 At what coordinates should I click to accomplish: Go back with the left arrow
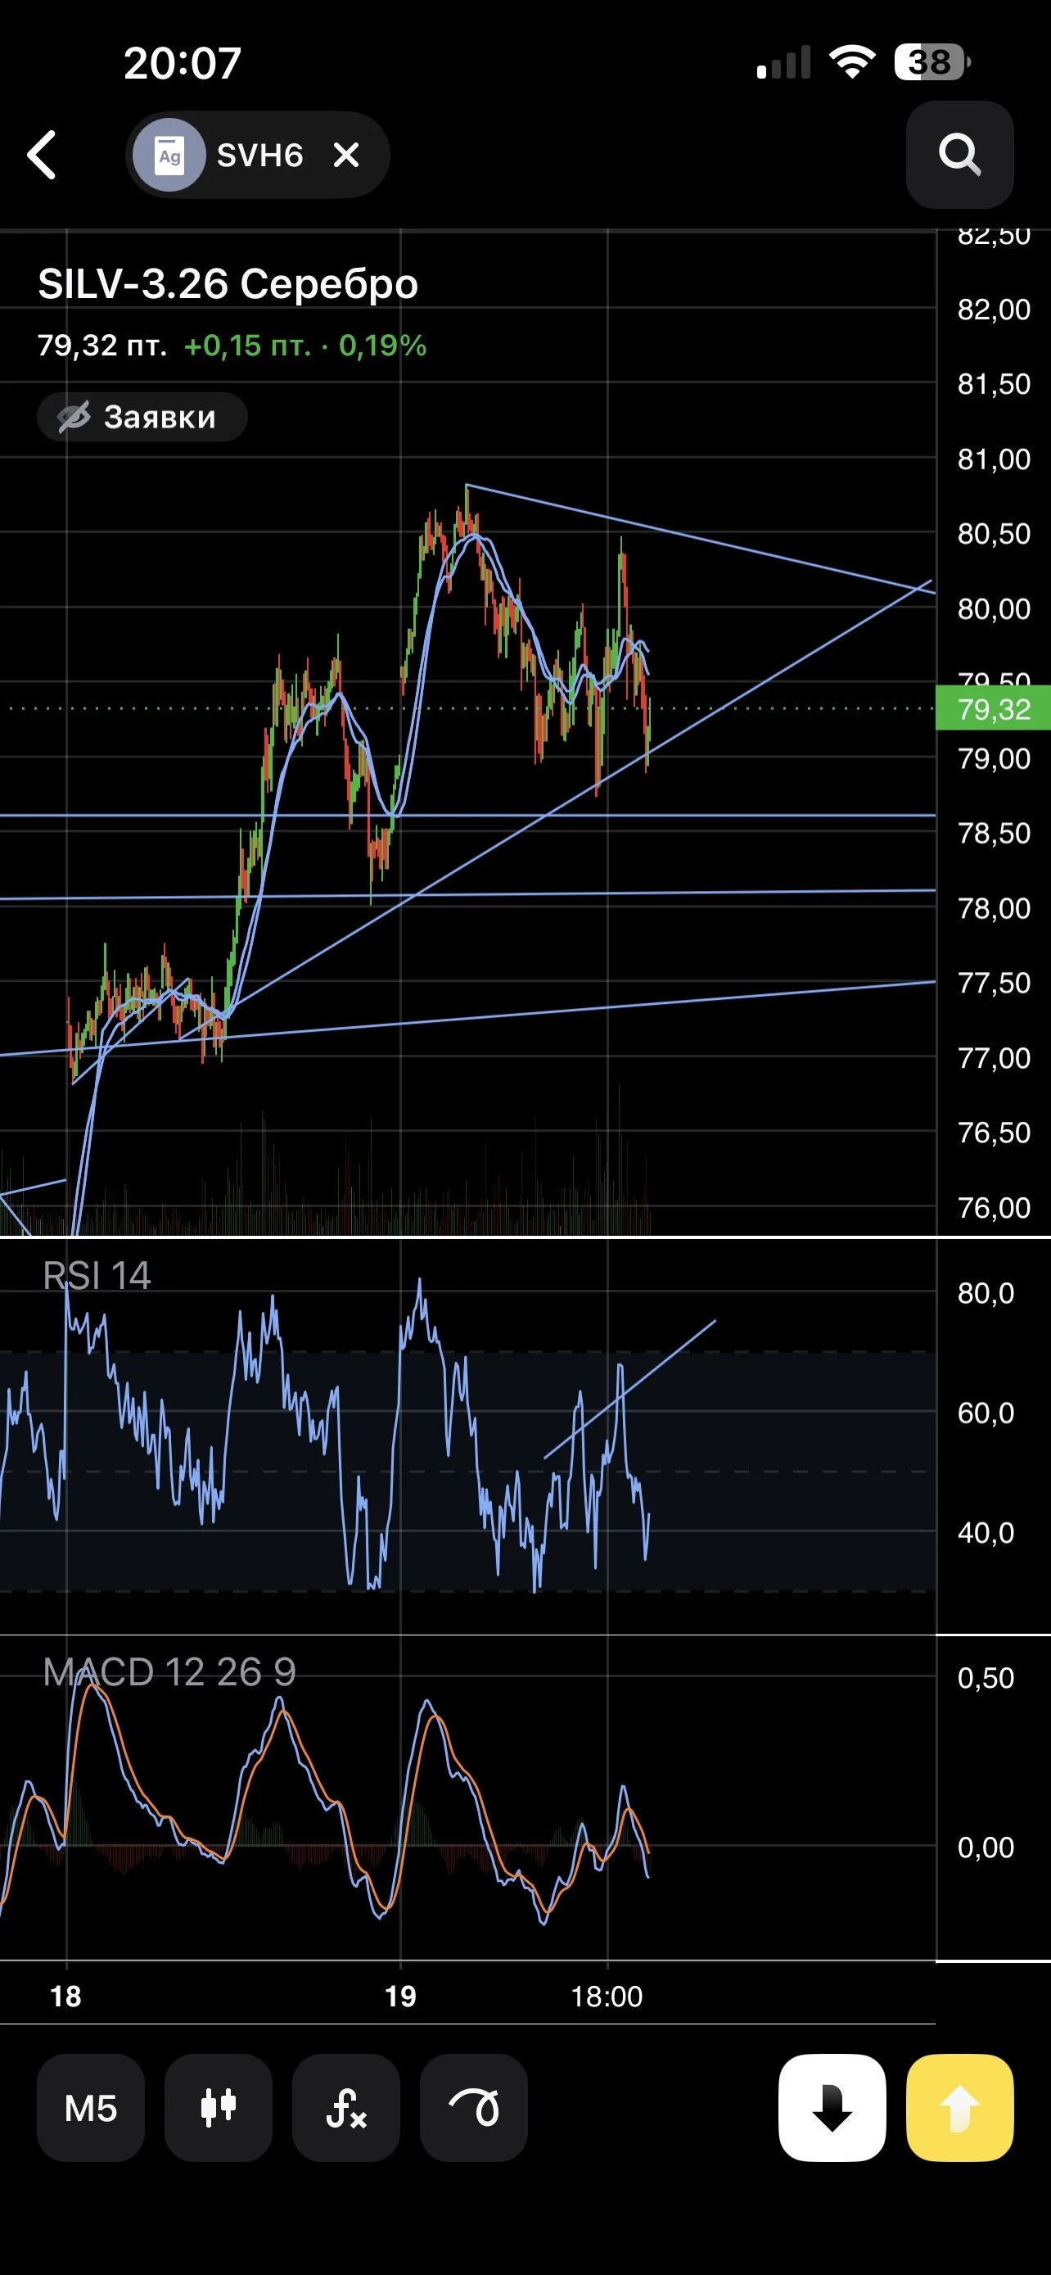(43, 155)
